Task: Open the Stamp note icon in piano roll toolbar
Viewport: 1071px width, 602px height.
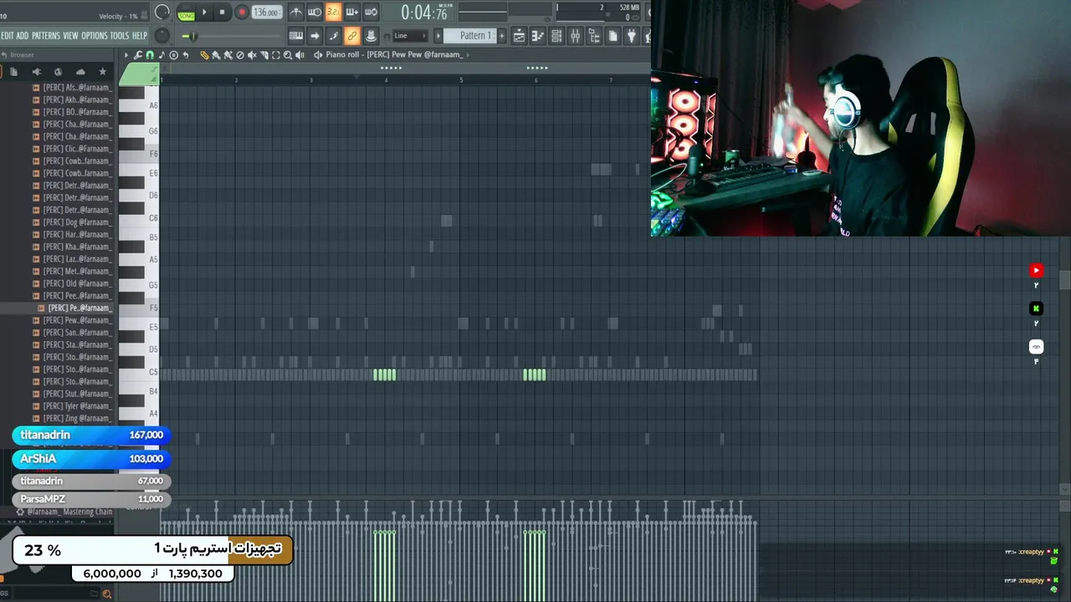Action: tap(161, 54)
